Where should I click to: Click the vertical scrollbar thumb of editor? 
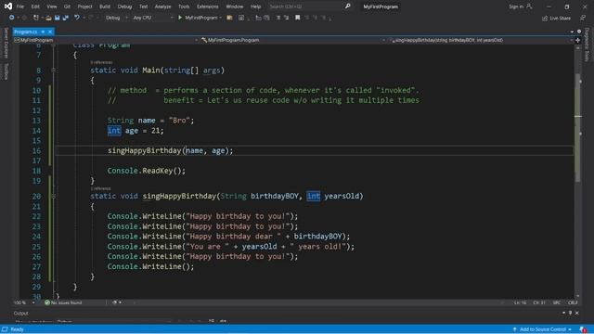[x=577, y=128]
